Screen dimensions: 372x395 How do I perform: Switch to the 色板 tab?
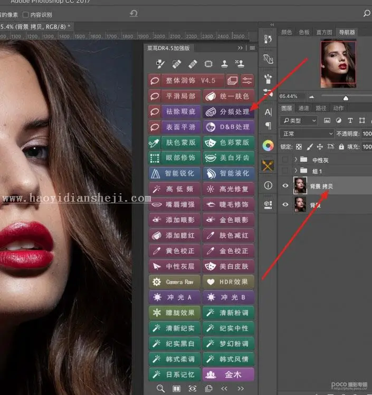tap(304, 32)
